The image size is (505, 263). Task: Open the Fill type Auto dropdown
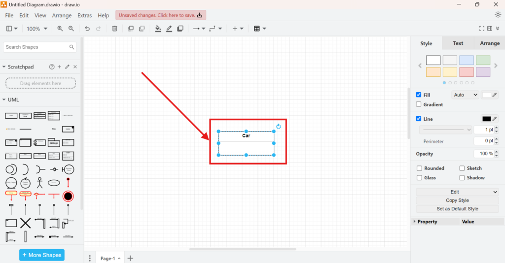click(x=465, y=95)
